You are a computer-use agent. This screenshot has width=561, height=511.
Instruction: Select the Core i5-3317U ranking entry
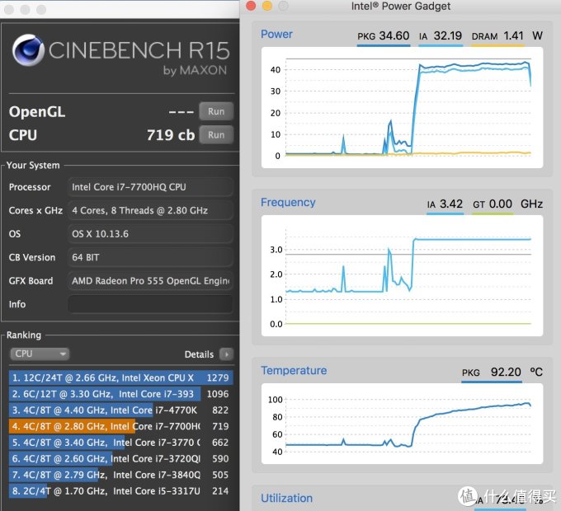120,491
